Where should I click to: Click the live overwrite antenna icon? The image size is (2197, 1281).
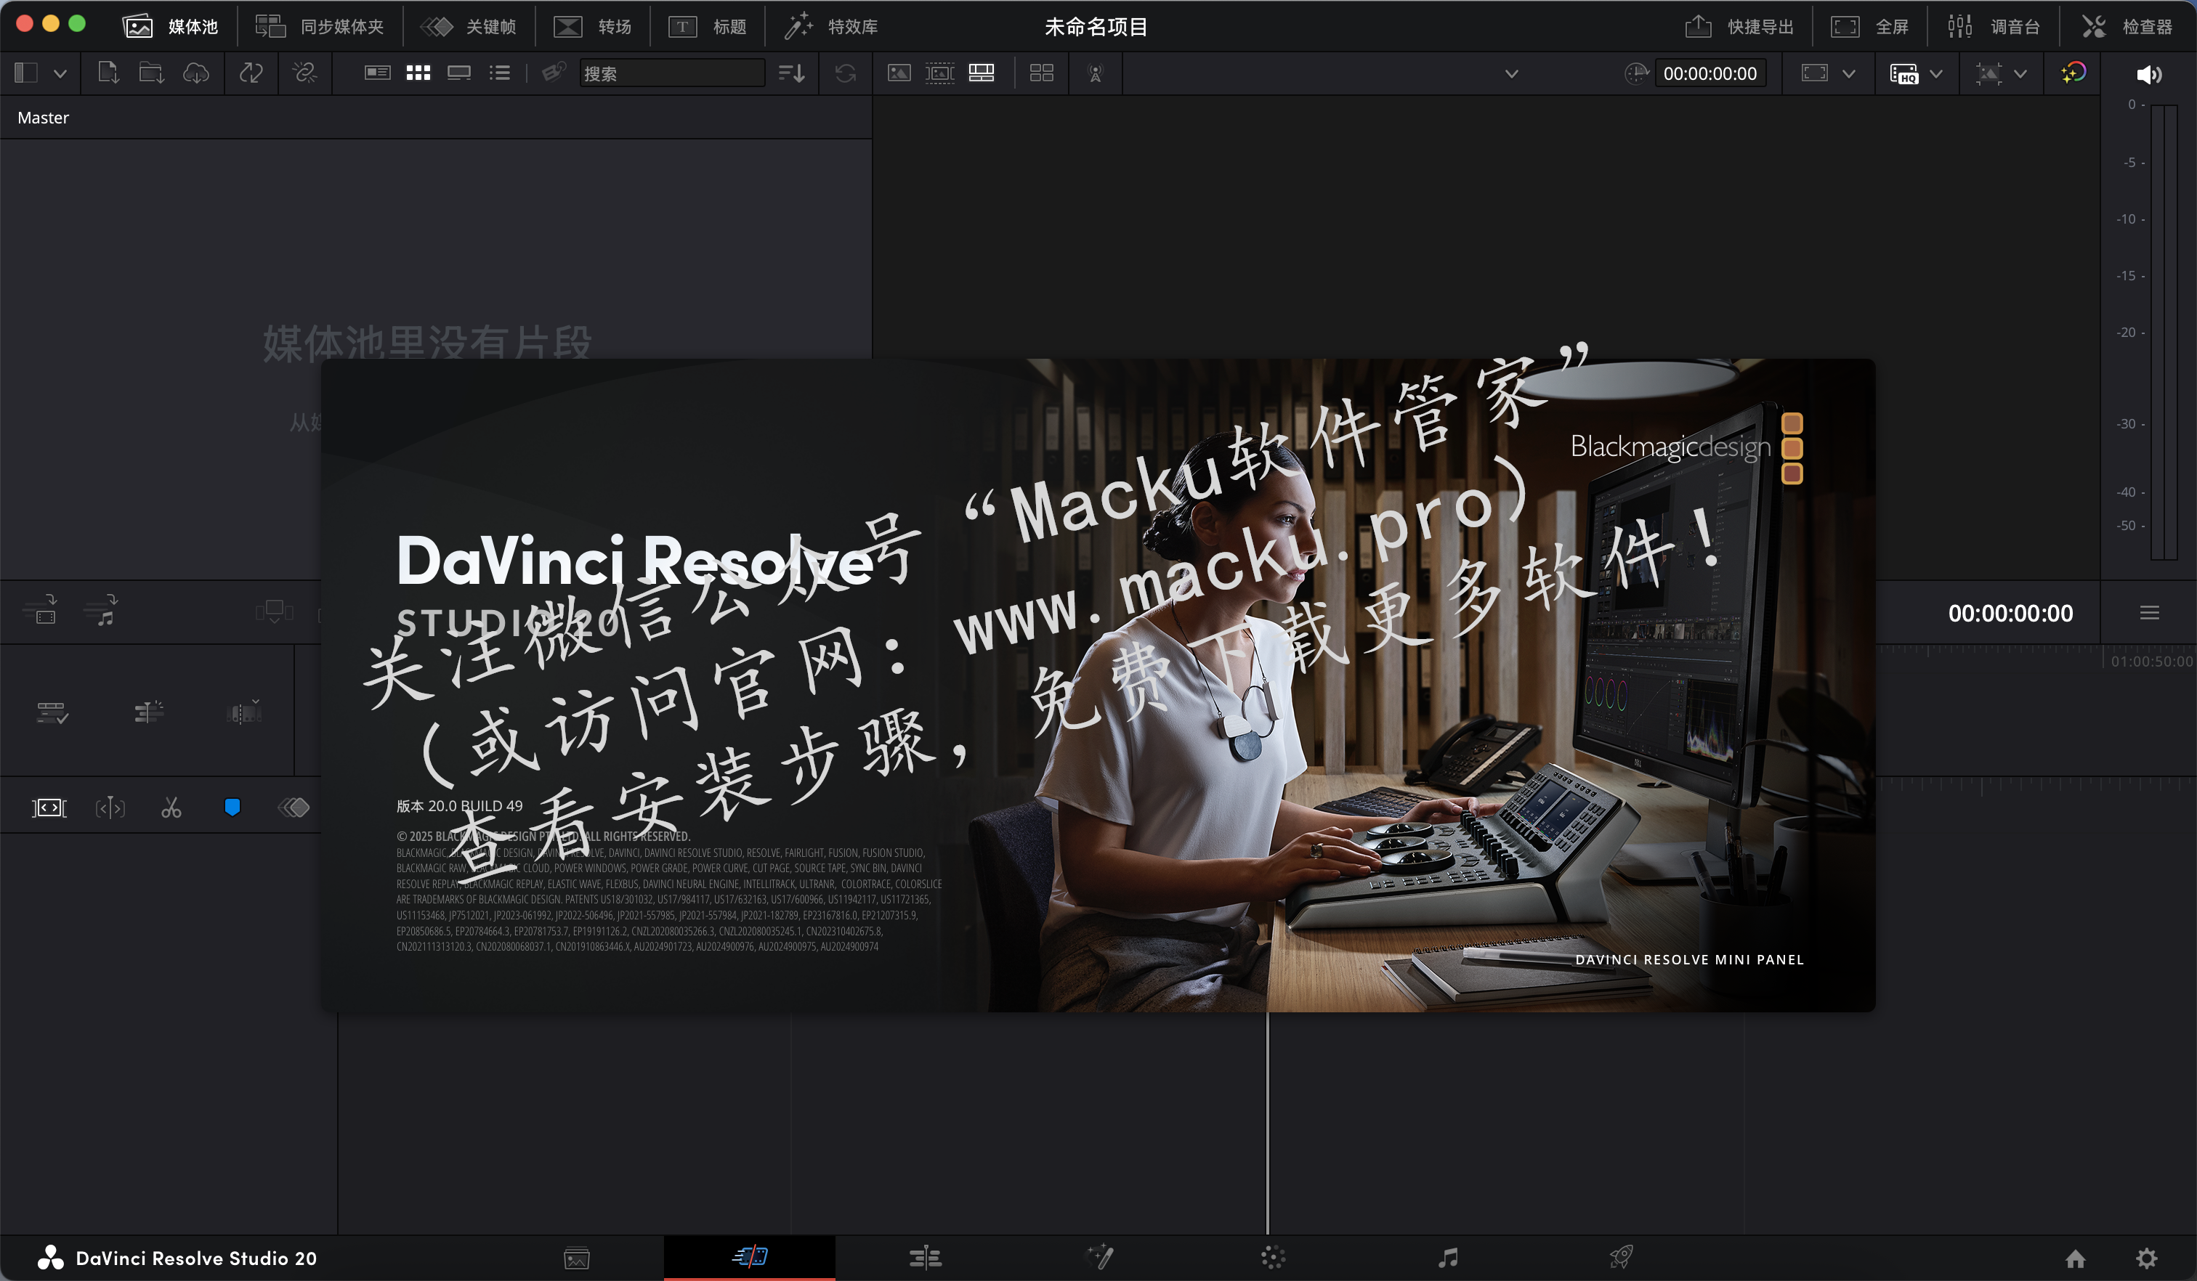[x=1096, y=73]
